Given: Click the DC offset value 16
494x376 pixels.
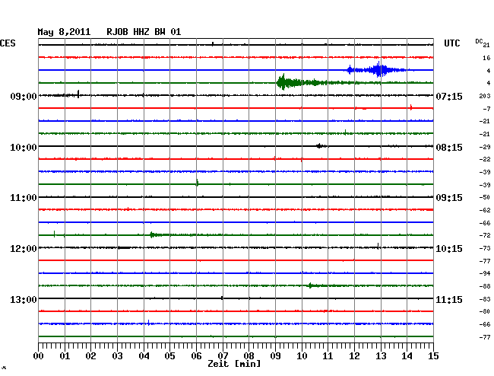Looking at the screenshot, I should click(x=486, y=58).
